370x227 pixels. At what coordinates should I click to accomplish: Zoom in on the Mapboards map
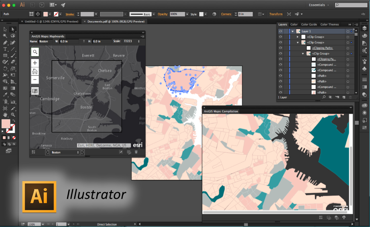pos(35,63)
